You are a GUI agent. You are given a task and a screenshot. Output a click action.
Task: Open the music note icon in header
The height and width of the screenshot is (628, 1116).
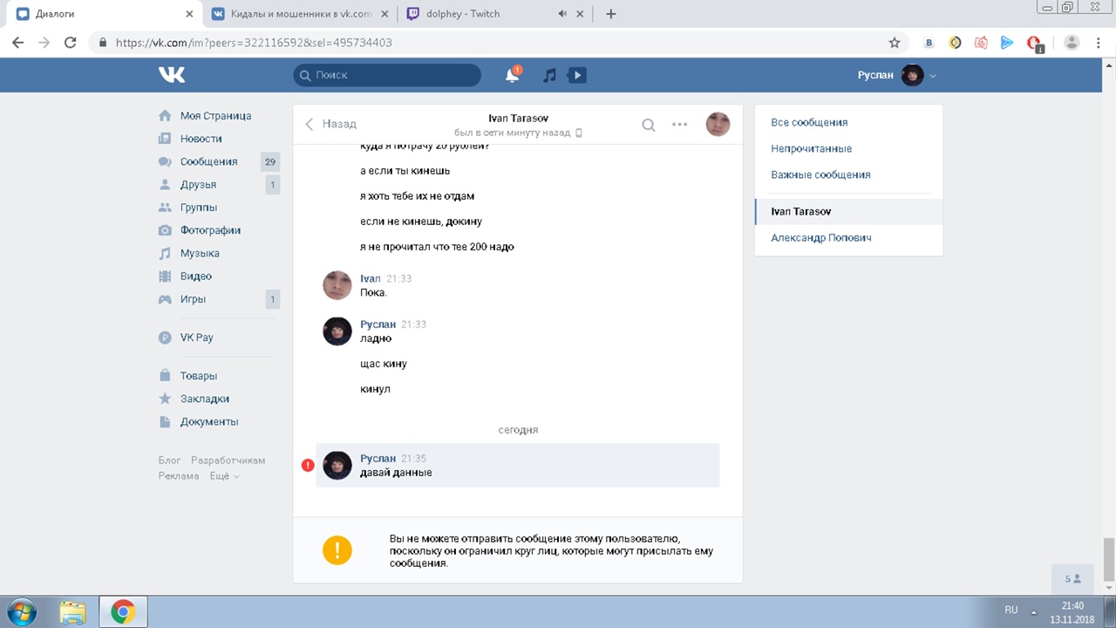click(x=549, y=76)
